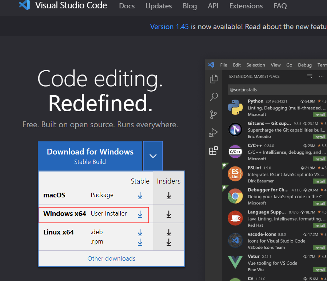Click the macOS Insiders download arrow
This screenshot has width=327, height=281.
point(169,196)
